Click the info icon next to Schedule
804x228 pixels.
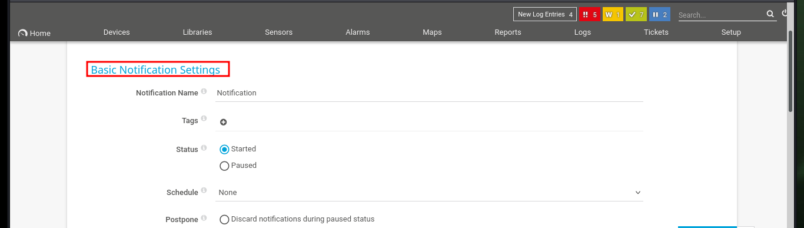click(204, 190)
